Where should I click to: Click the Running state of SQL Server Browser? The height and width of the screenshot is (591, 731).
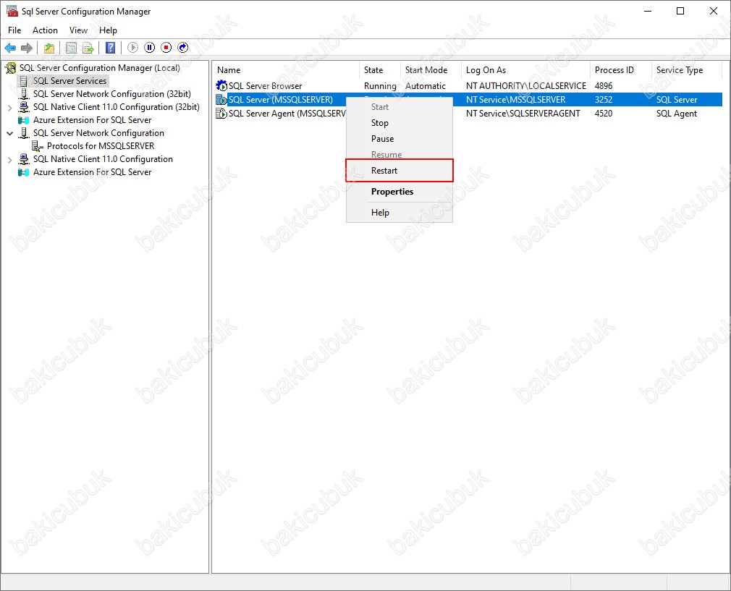pyautogui.click(x=380, y=86)
